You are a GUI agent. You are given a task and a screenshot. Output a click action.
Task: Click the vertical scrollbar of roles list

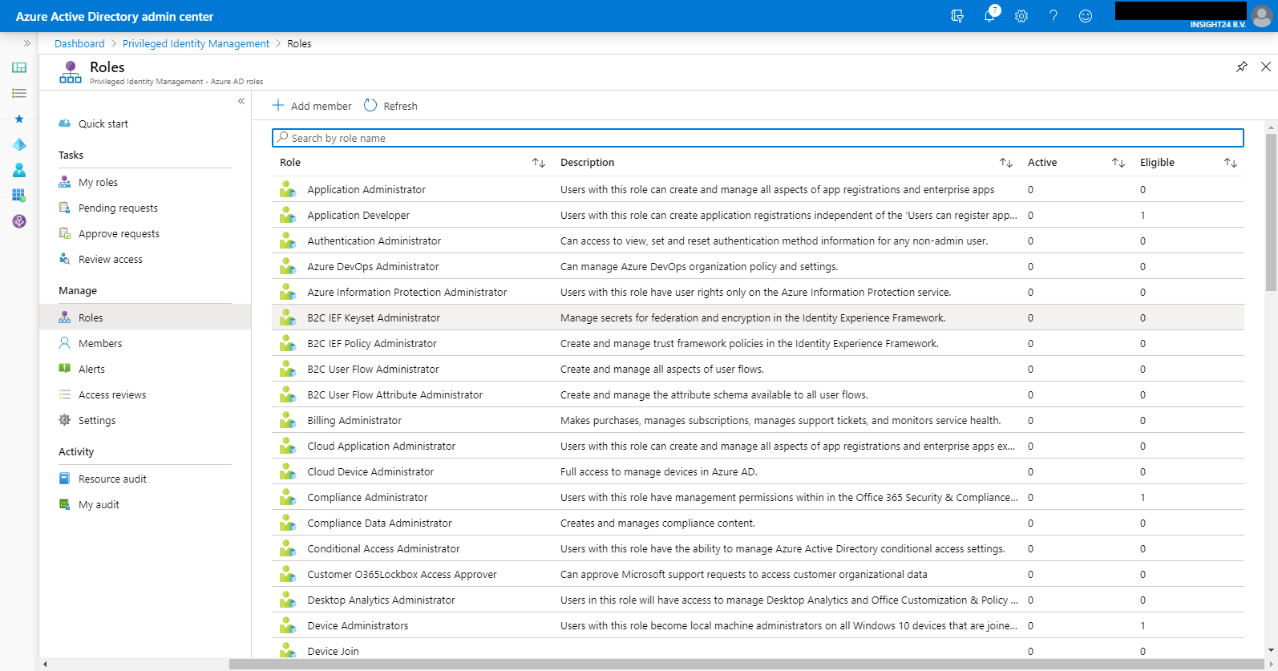click(x=1271, y=212)
